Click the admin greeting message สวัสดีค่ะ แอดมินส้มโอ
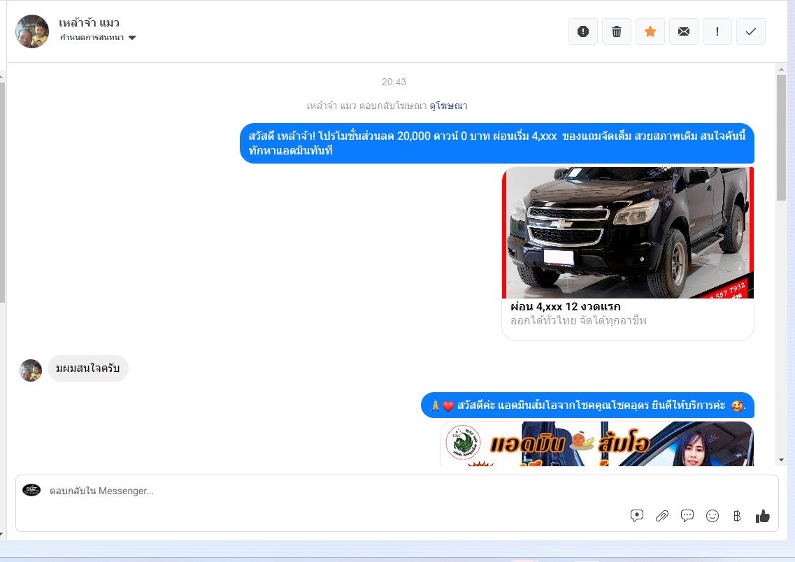The width and height of the screenshot is (795, 562). [x=587, y=405]
